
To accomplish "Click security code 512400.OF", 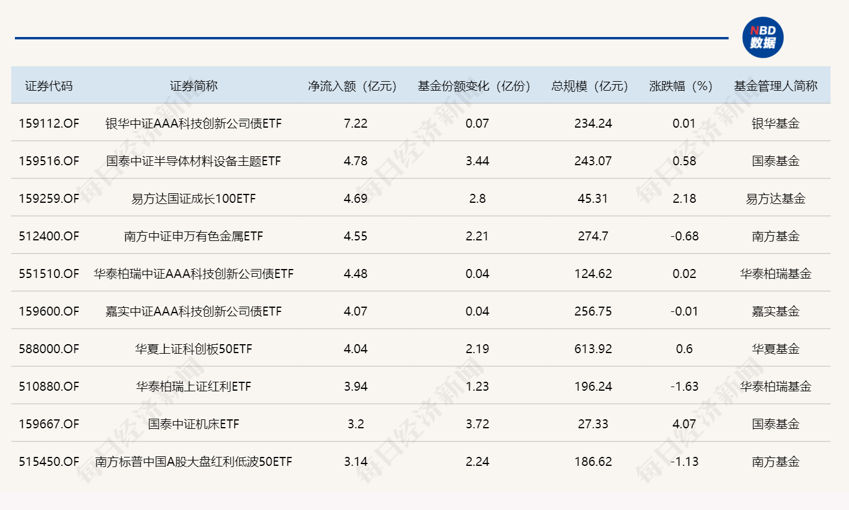I will point(49,236).
